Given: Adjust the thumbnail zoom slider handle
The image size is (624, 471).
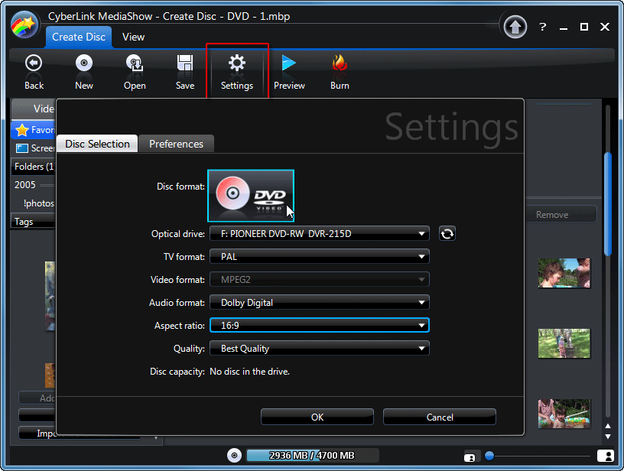Looking at the screenshot, I should (489, 456).
